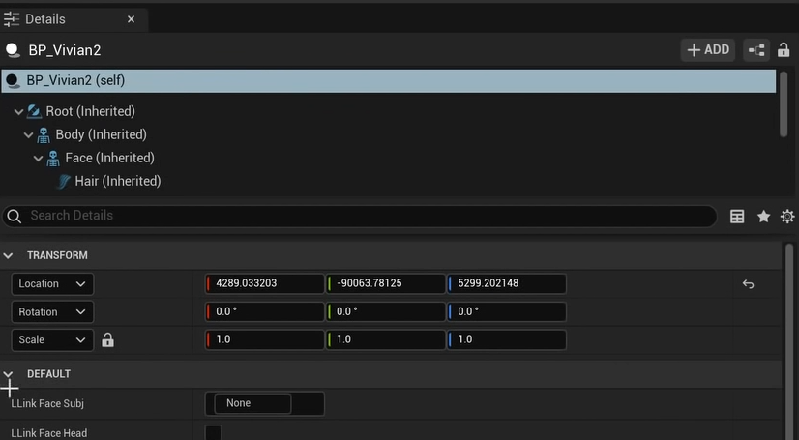Click Rotation Y value field
Screen dimensions: 799x440
click(x=386, y=311)
